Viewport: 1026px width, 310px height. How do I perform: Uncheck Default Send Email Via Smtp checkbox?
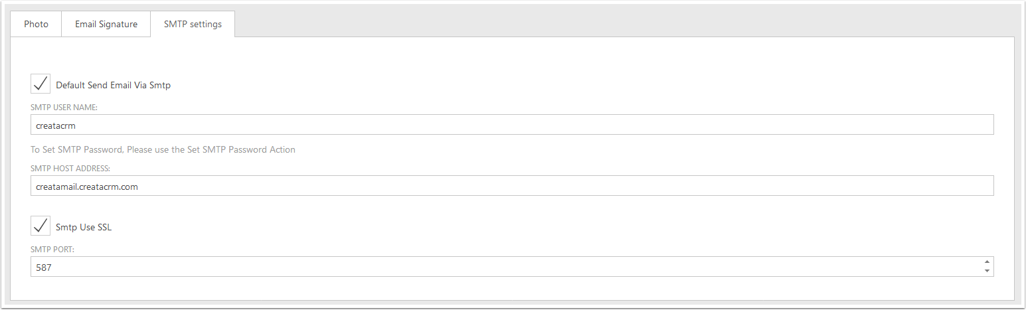[x=41, y=84]
